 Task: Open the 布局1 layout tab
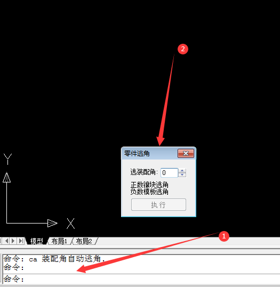pos(59,241)
